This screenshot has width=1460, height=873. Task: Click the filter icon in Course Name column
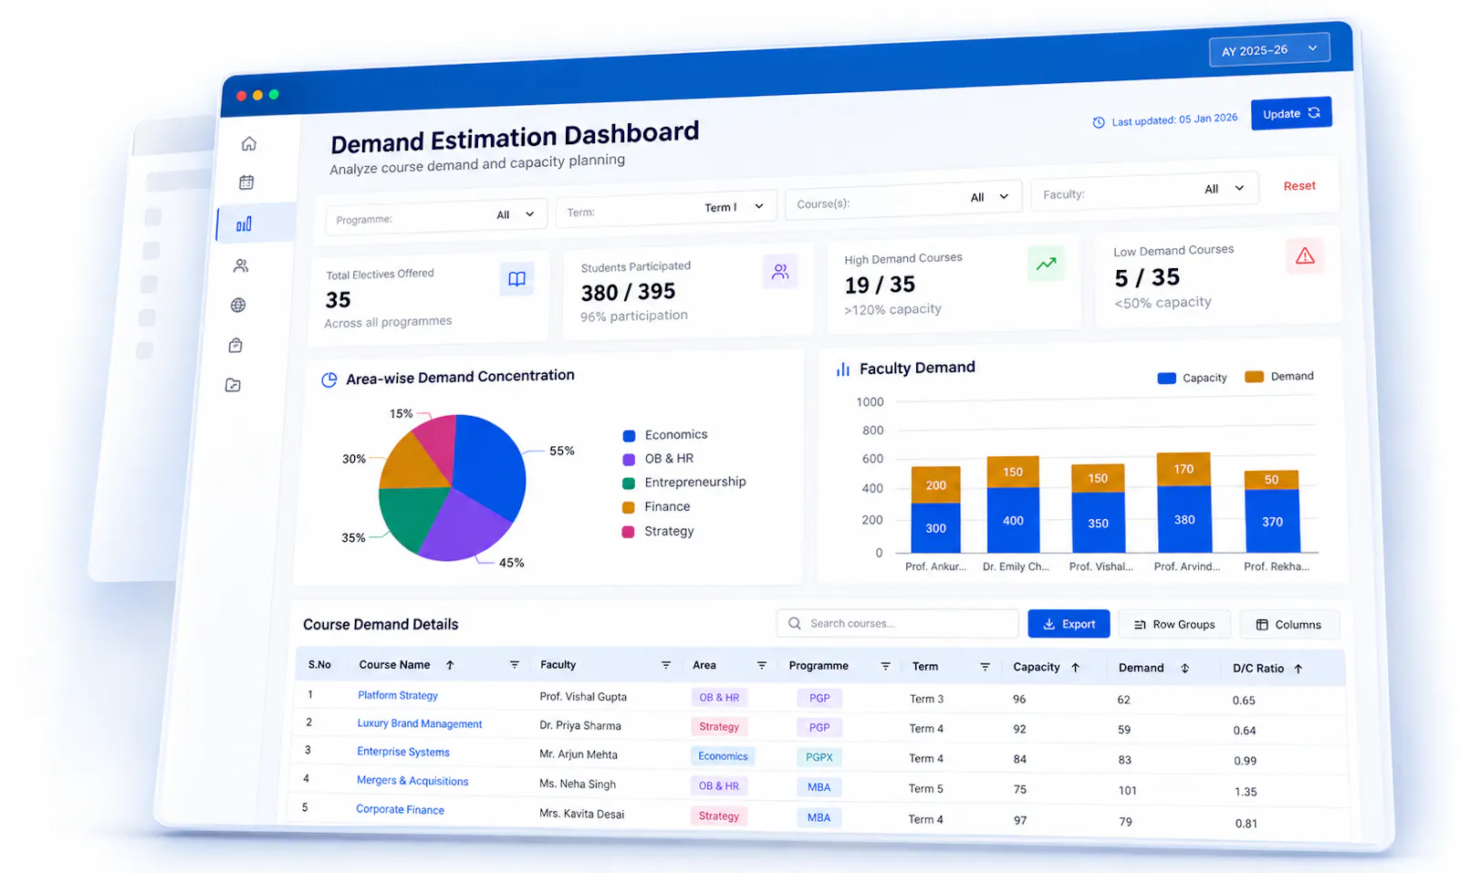click(x=514, y=665)
